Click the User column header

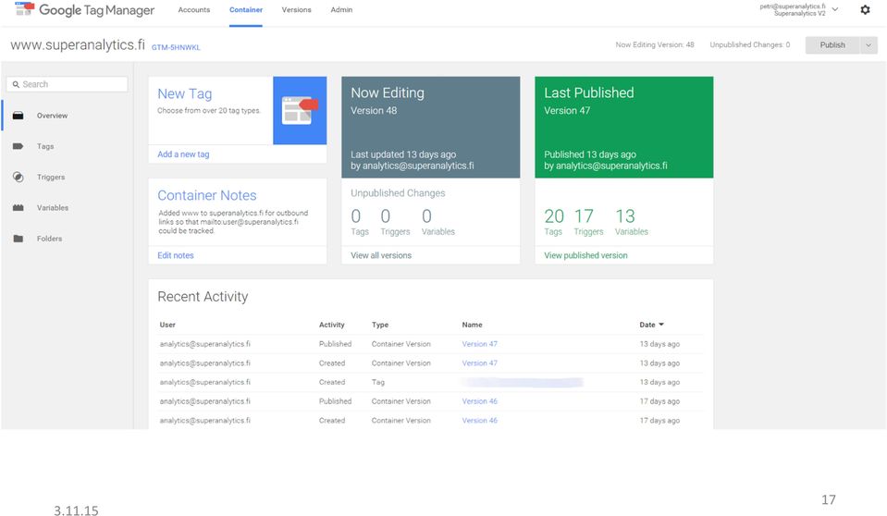click(167, 325)
